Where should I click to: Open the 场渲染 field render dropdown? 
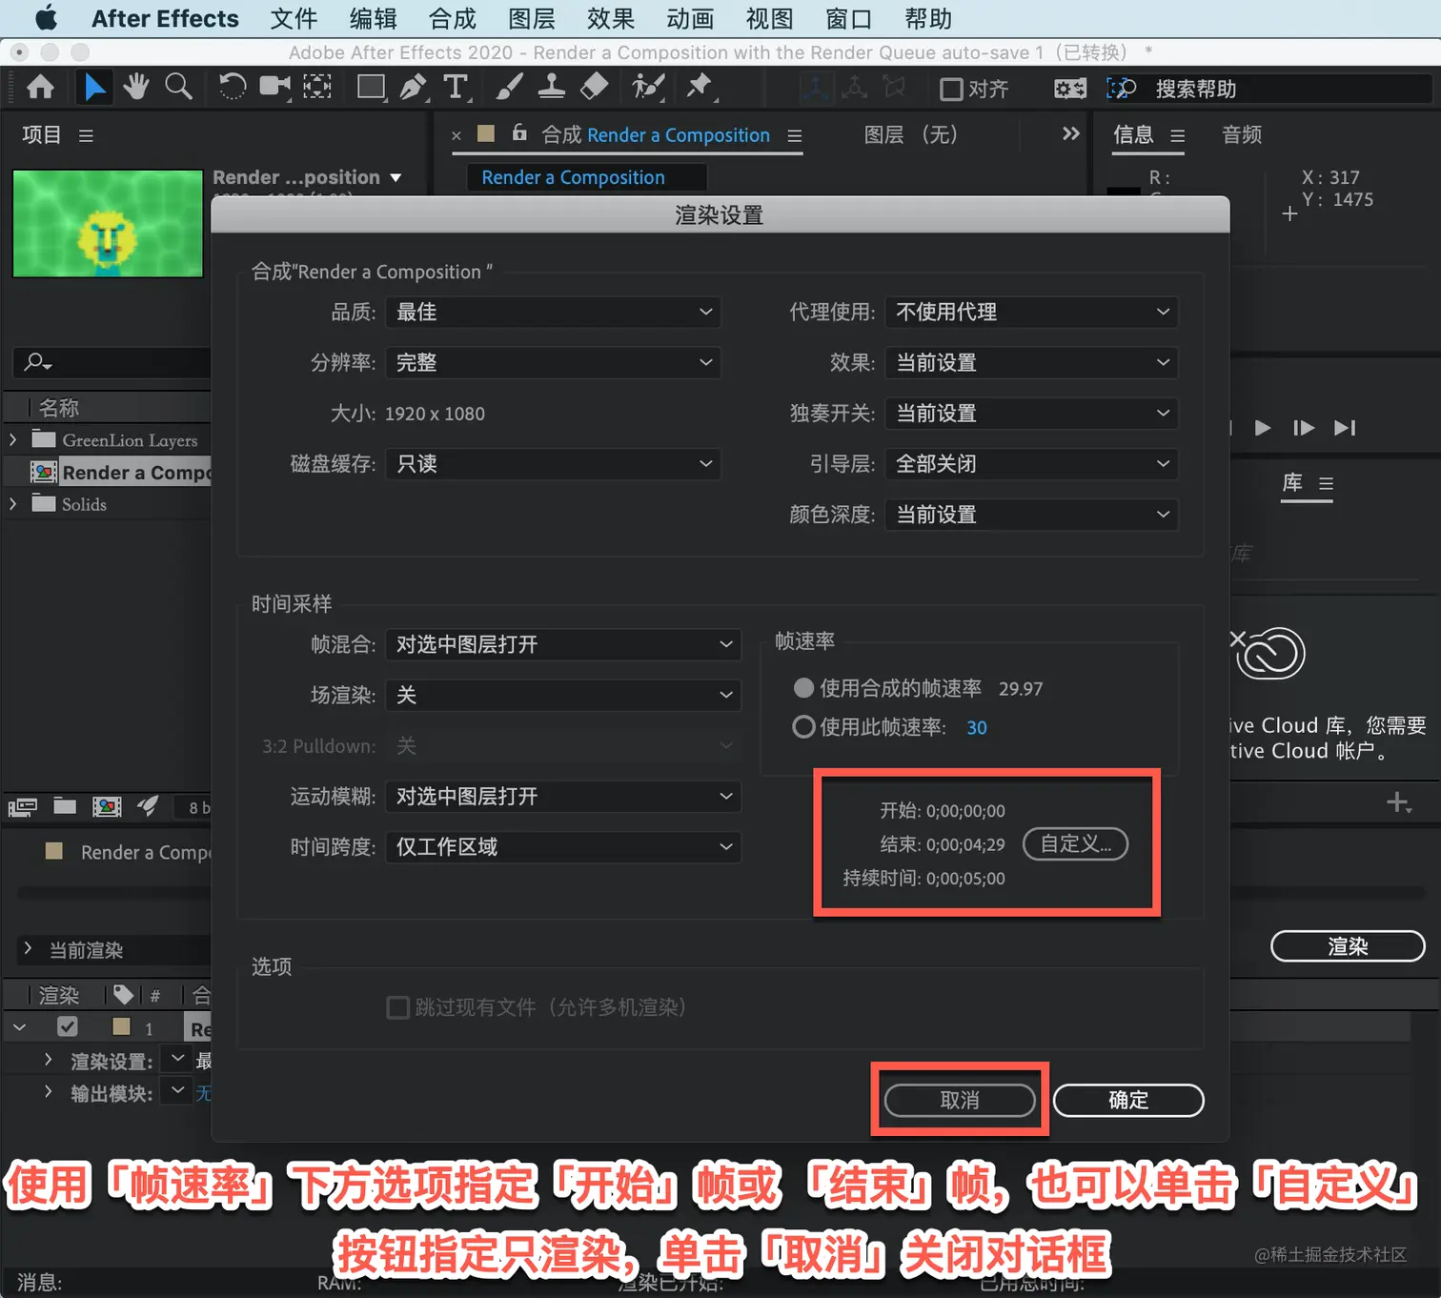click(x=563, y=695)
